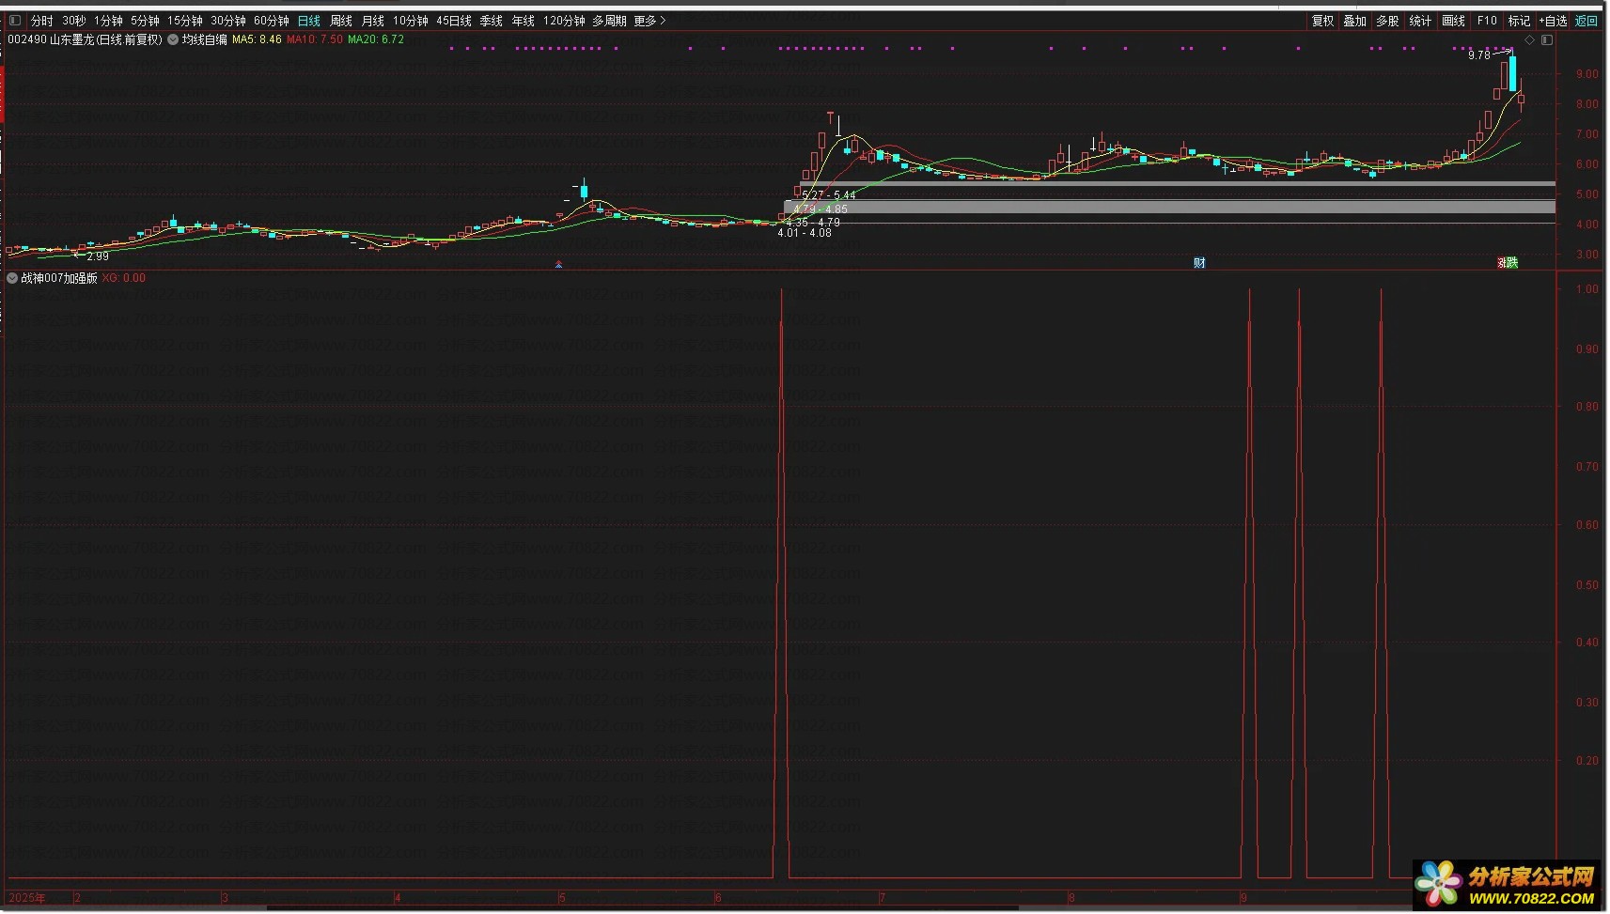Image resolution: width=1610 pixels, height=914 pixels.
Task: Expand the 战神007加强版 indicator dropdown
Action: pos(12,279)
